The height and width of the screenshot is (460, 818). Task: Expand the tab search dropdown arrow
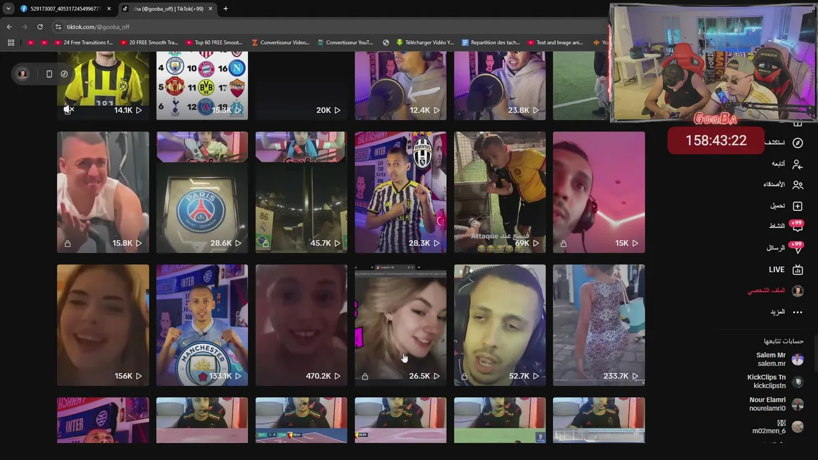[x=8, y=9]
